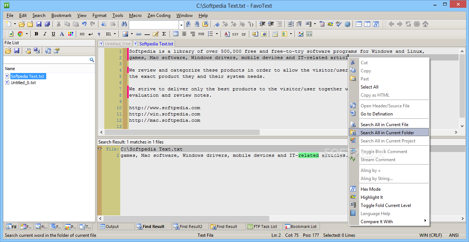
Task: Open the color palette grid icon
Action: (x=70, y=34)
